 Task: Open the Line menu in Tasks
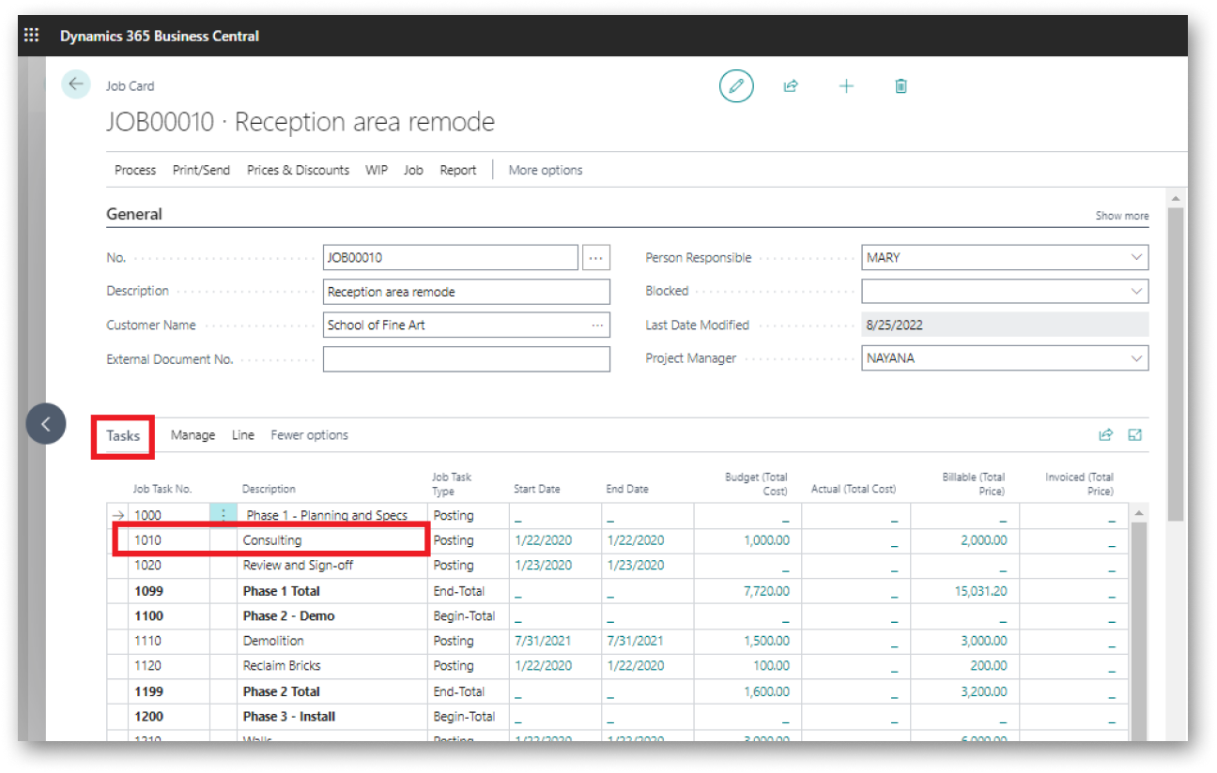click(x=243, y=435)
